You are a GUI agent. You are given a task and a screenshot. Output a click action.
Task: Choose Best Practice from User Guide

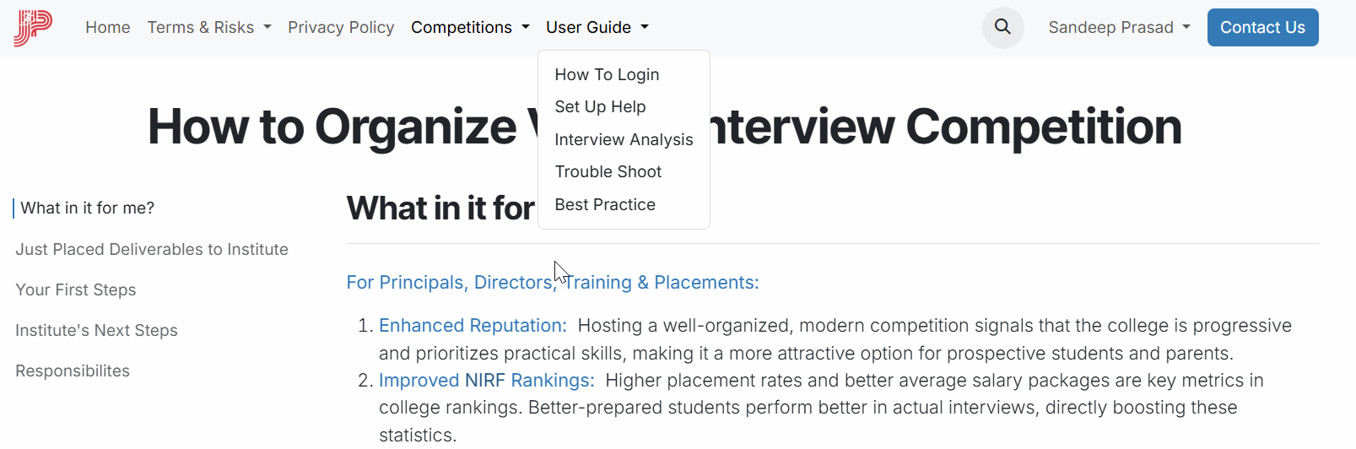point(605,205)
